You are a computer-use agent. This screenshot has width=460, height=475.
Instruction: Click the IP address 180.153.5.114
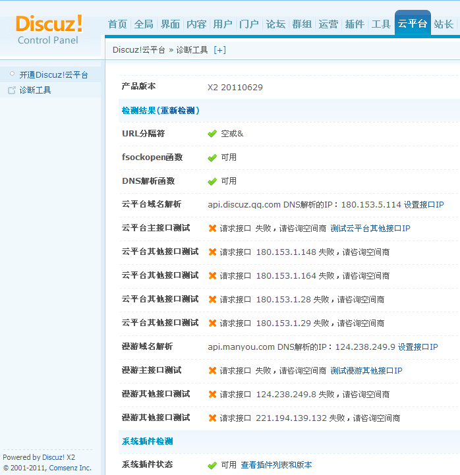pos(371,205)
